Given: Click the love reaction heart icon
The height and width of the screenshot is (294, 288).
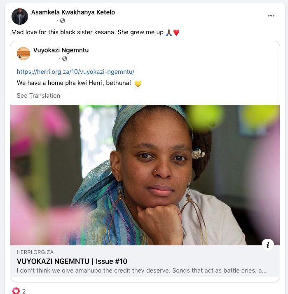Looking at the screenshot, I should pyautogui.click(x=16, y=291).
